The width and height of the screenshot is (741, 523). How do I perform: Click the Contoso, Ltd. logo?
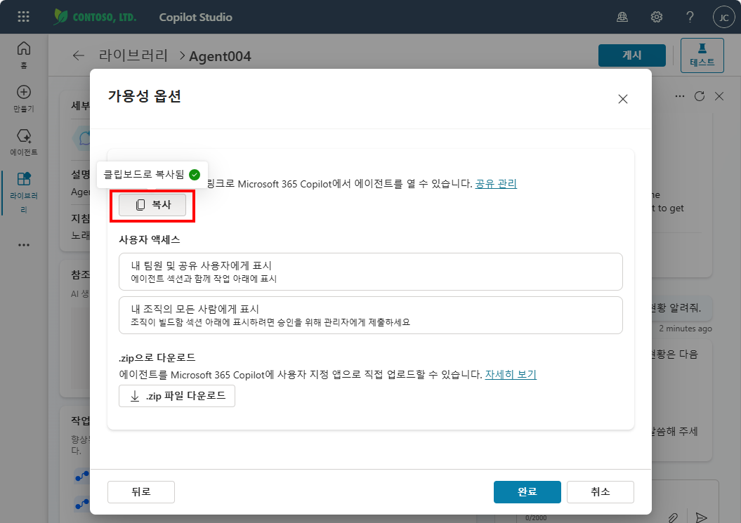point(95,17)
